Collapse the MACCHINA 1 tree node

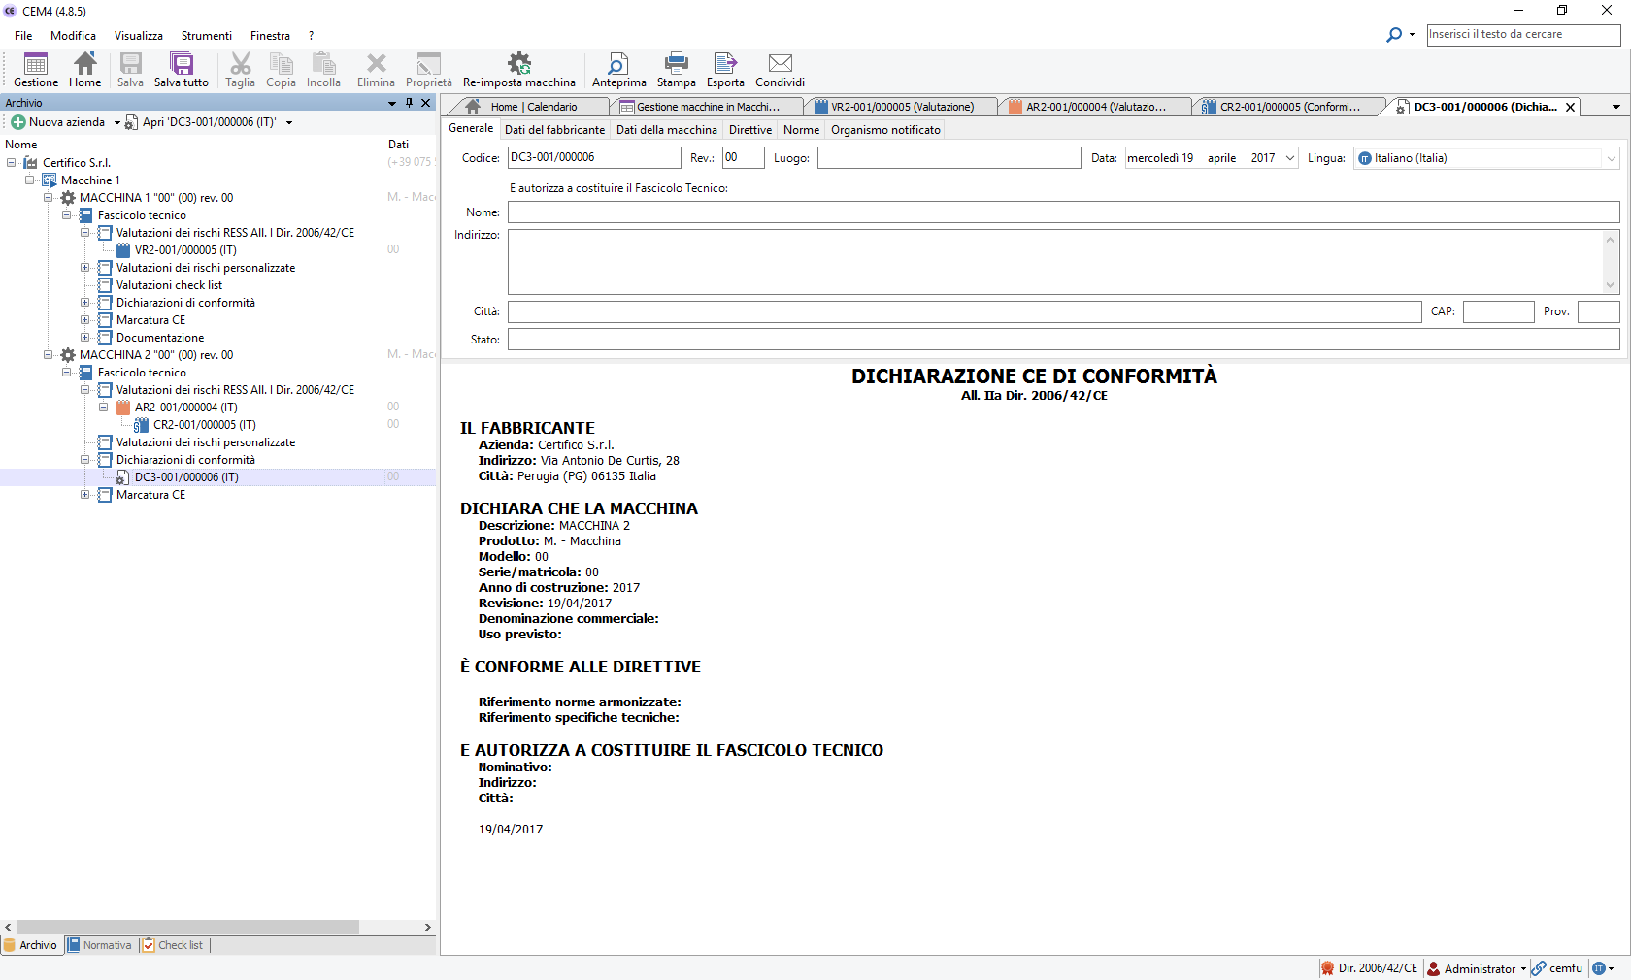pos(48,198)
